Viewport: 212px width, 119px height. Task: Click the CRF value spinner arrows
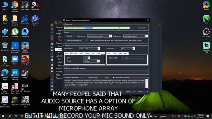89,58
